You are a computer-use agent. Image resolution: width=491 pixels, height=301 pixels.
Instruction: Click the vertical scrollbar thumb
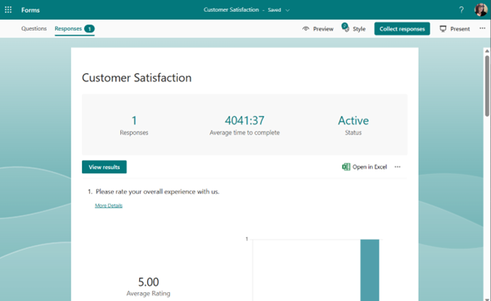[x=487, y=86]
